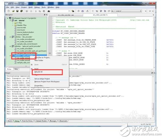Select the Find In Files output tab

(x=27, y=121)
